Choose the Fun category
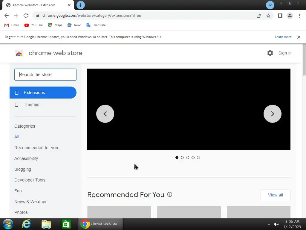Screen dimensions: 306x230 tap(18, 191)
